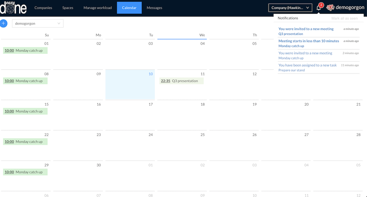The image size is (367, 197).
Task: Click the We column header
Action: (x=202, y=35)
